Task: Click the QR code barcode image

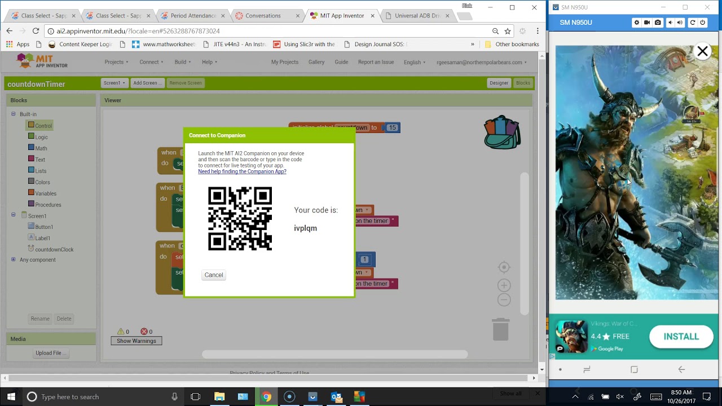Action: click(240, 219)
